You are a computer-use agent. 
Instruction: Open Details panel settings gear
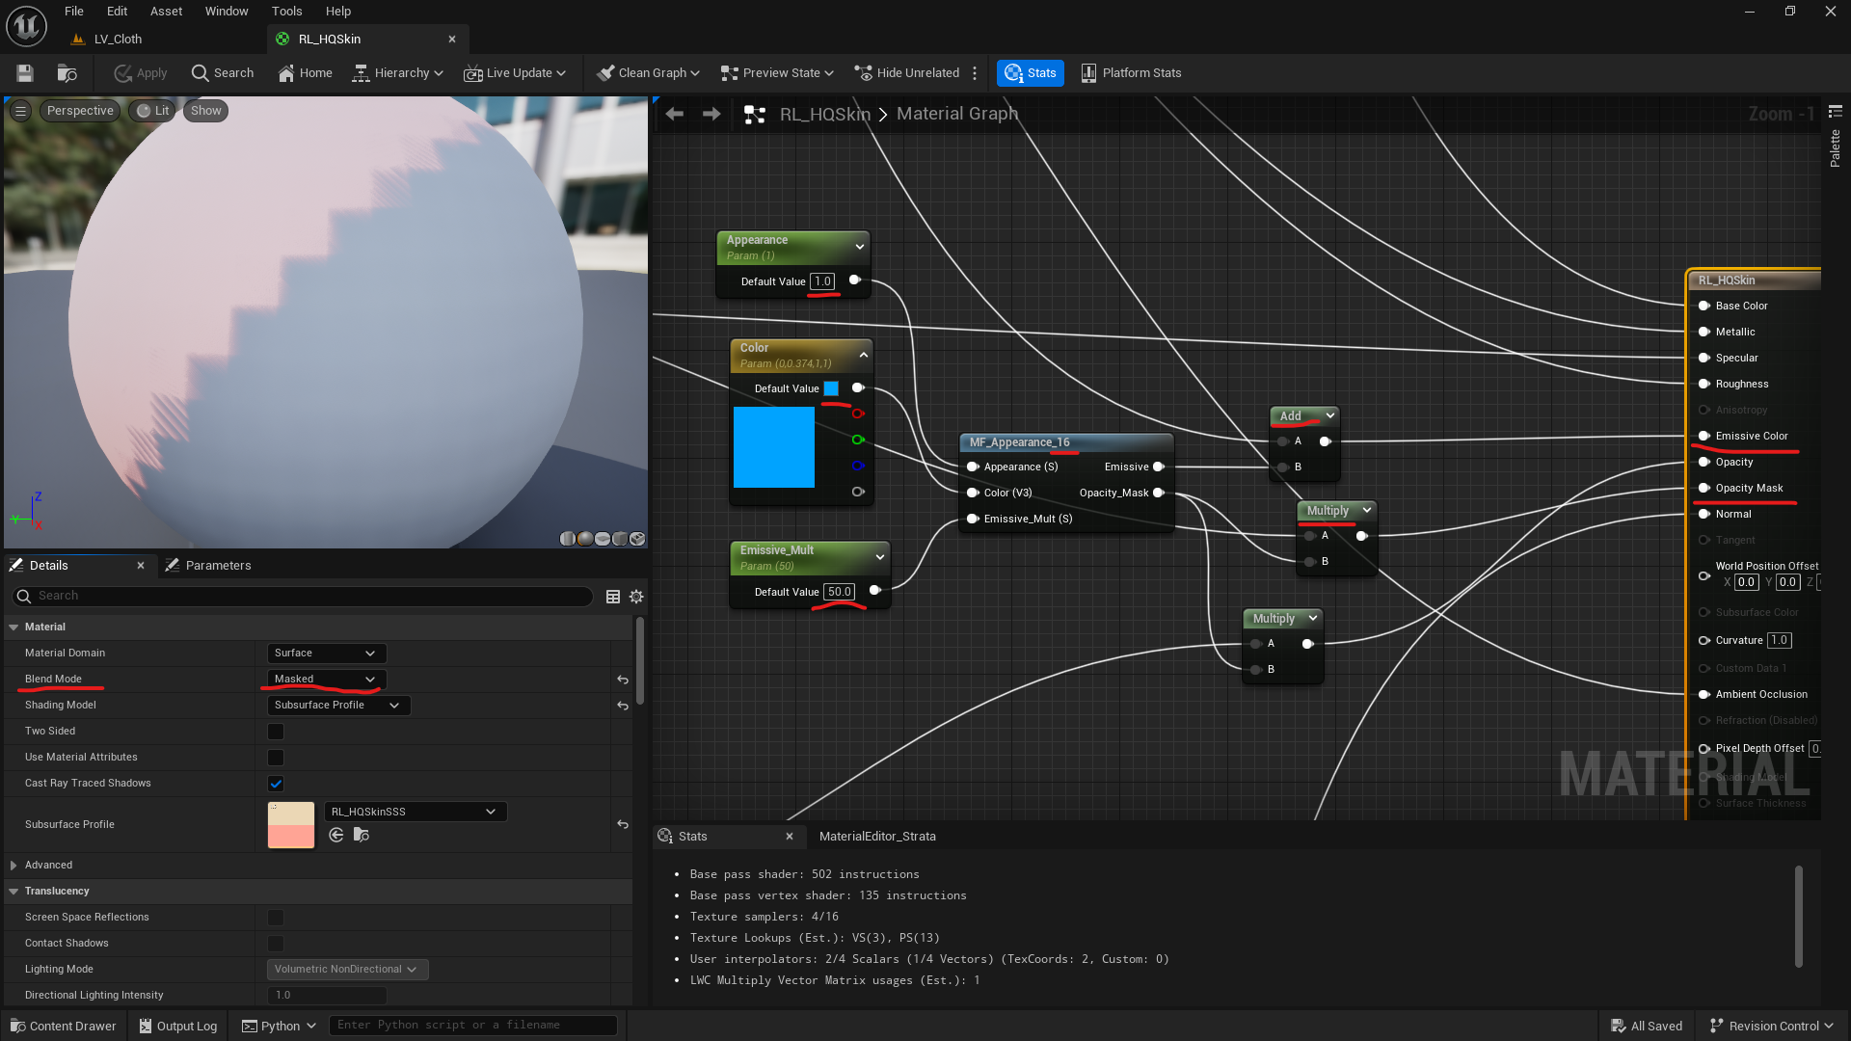click(636, 597)
